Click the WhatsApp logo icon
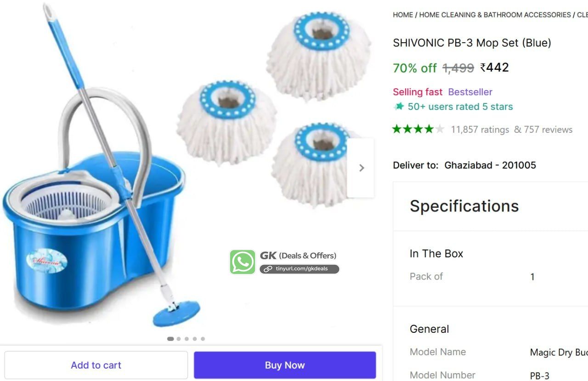Screen dimensions: 588x381 (x=243, y=262)
